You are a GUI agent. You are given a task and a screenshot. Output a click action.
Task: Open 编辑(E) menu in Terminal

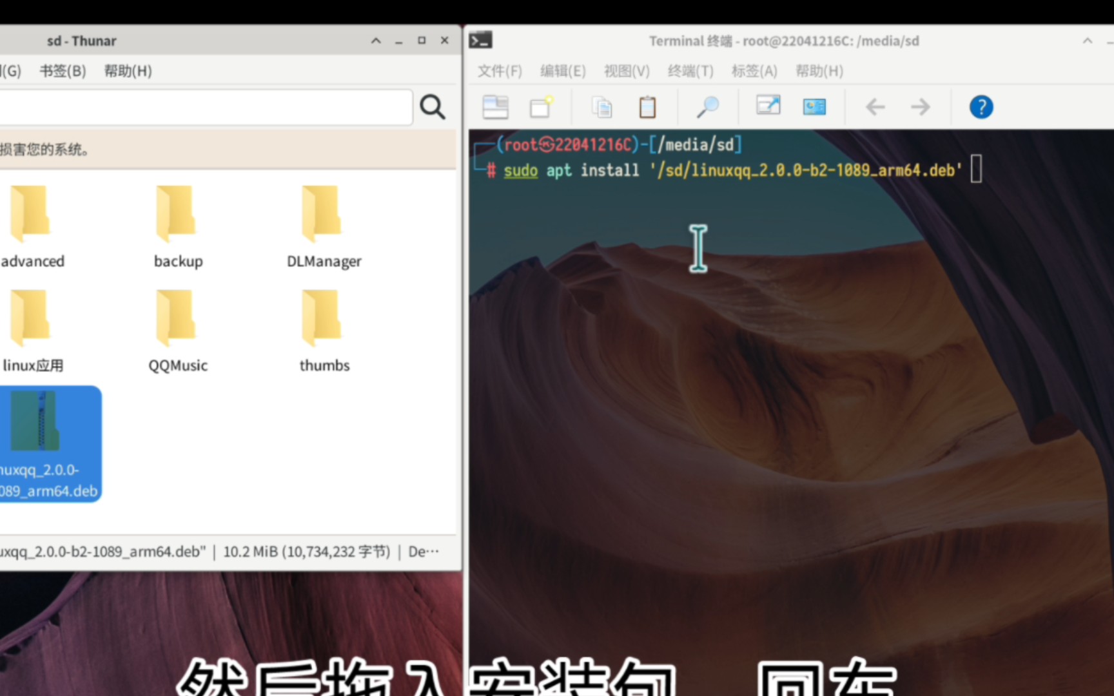563,71
